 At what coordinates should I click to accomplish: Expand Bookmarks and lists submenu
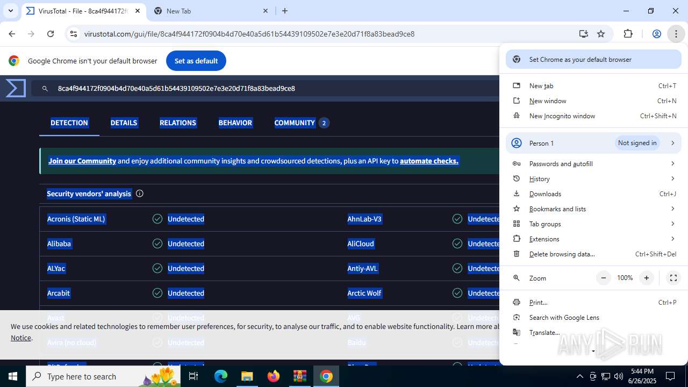click(593, 209)
